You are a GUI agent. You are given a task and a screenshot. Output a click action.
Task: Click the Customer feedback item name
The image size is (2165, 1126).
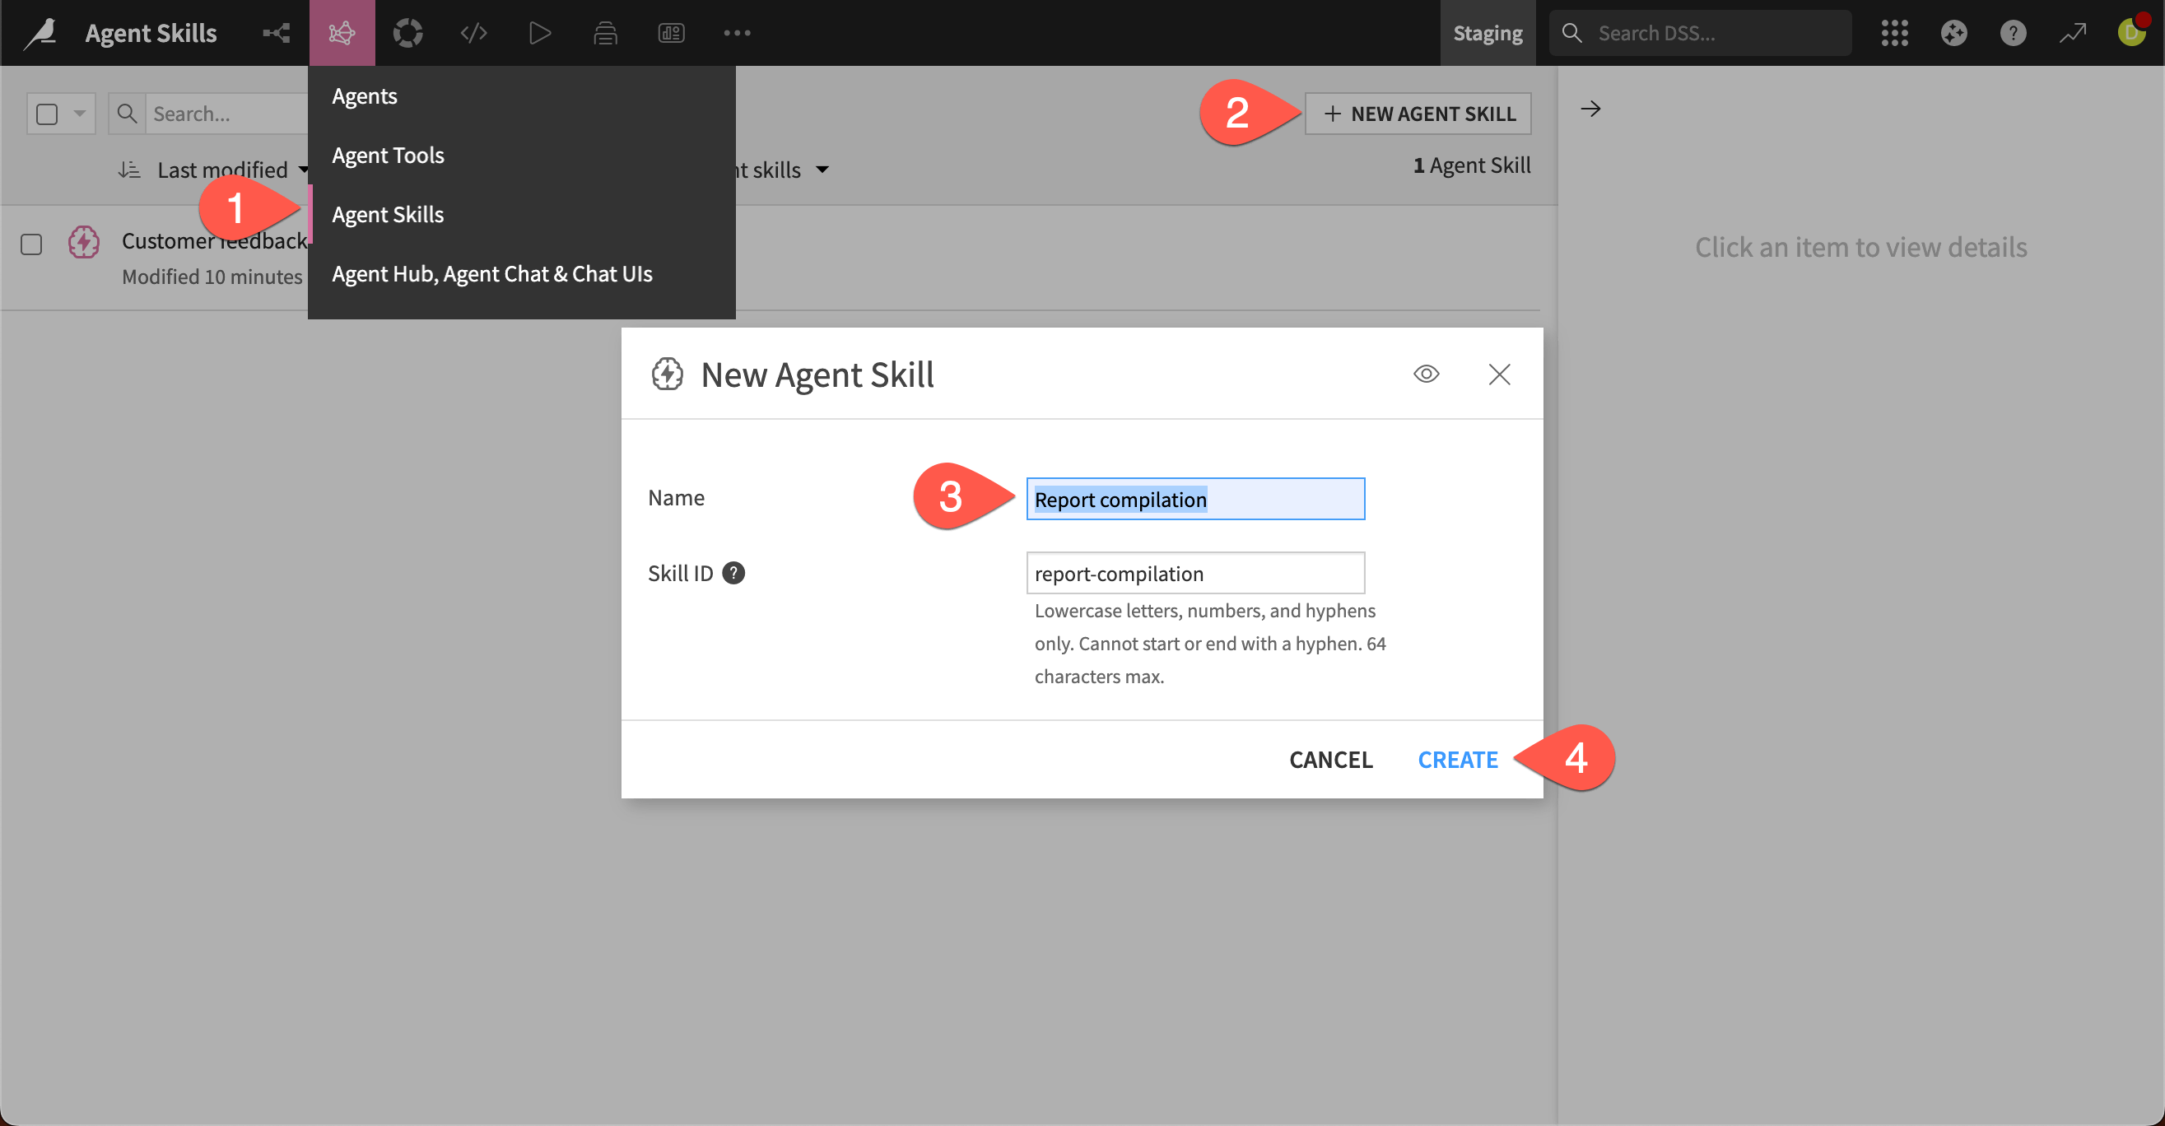point(214,241)
